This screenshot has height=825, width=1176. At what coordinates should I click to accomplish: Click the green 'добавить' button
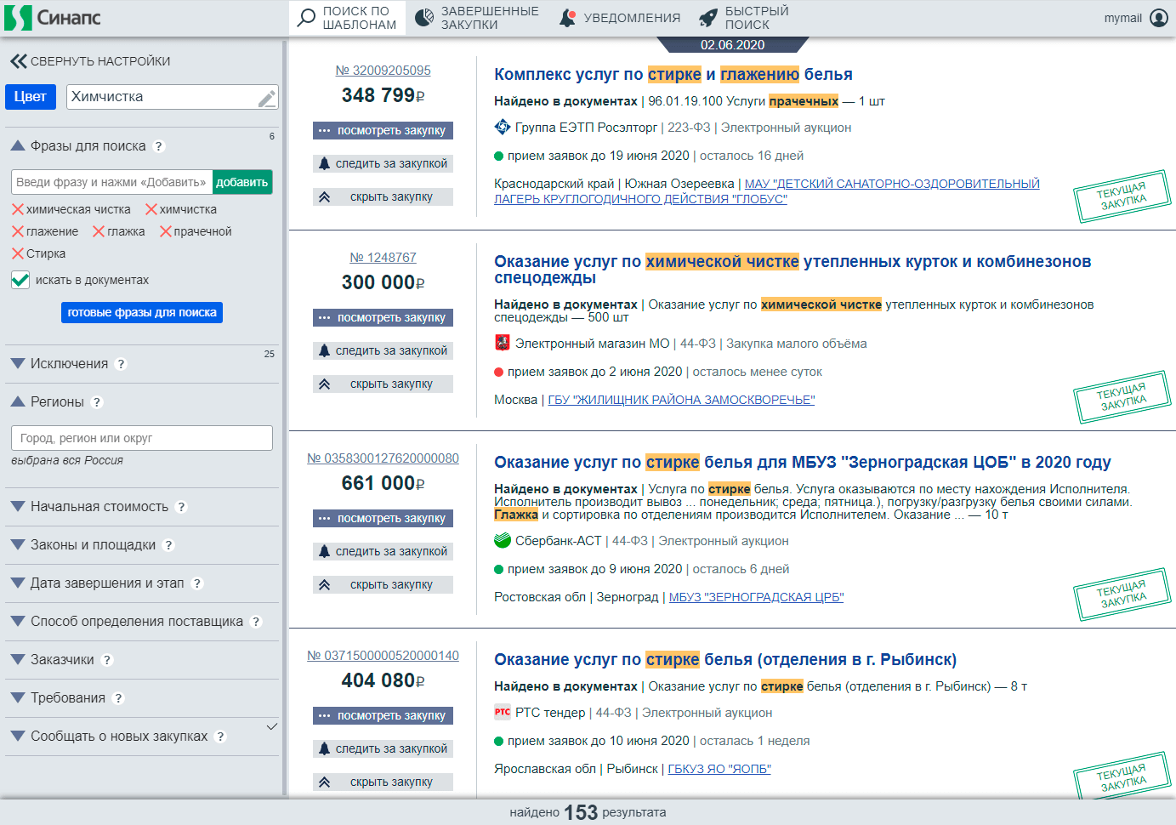pos(242,182)
